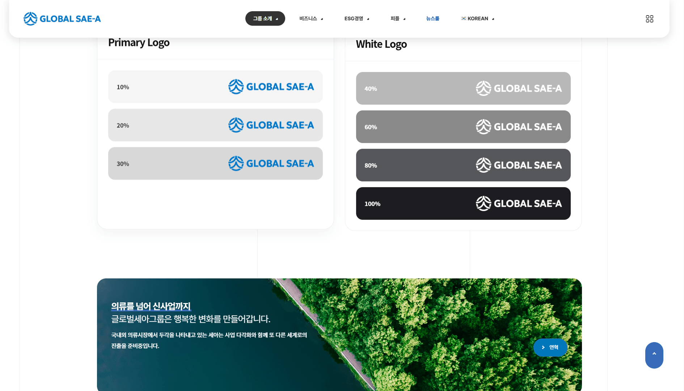Select the 60% white logo swatch

pyautogui.click(x=463, y=127)
